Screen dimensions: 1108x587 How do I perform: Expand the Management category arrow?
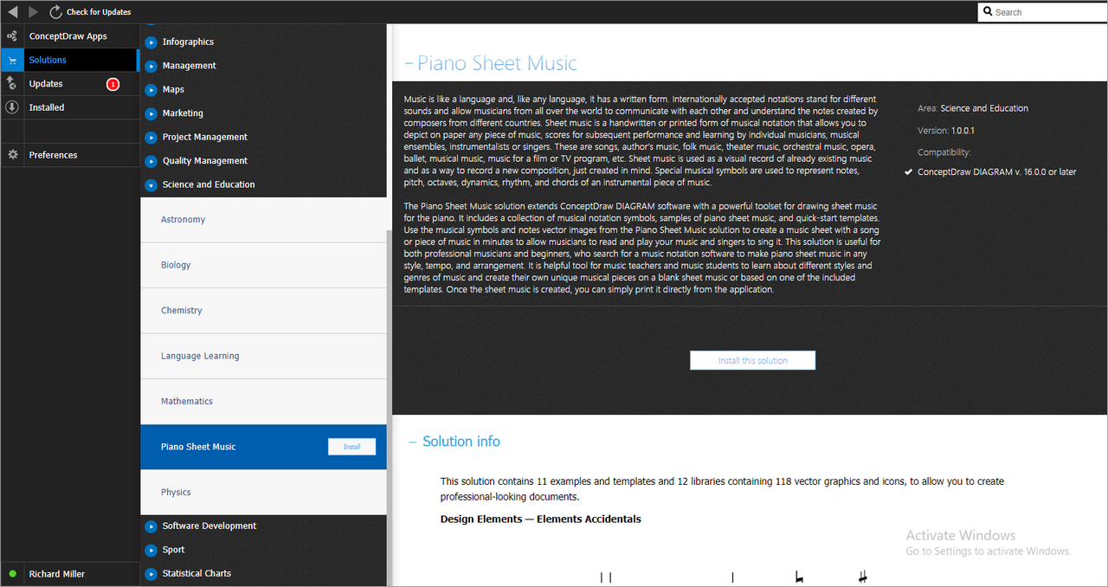151,66
